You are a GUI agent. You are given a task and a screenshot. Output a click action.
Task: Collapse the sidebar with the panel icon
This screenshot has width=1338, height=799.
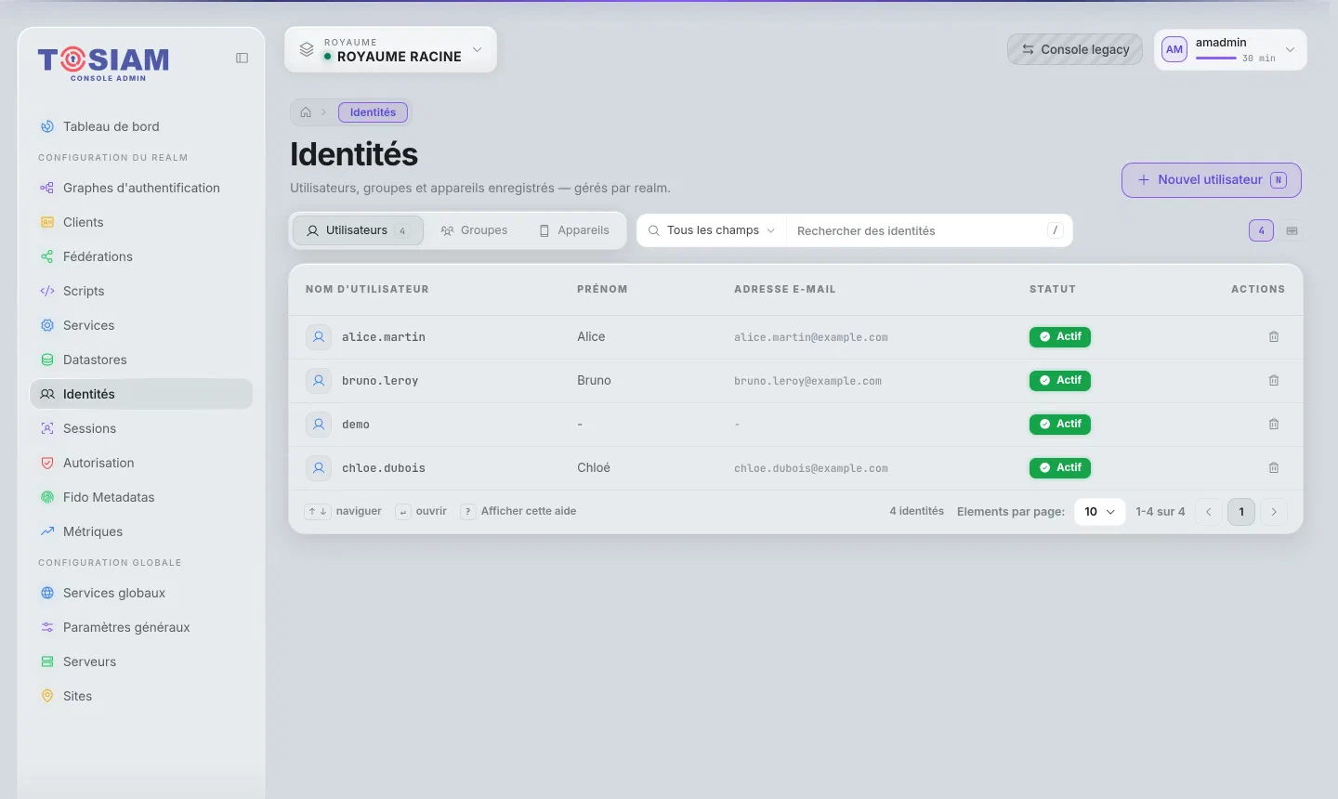pos(242,58)
